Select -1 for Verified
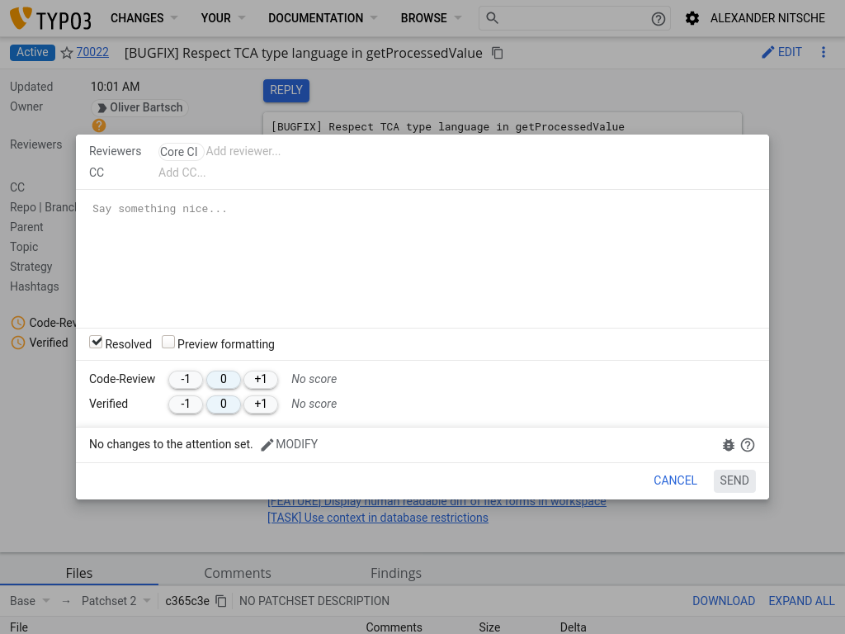This screenshot has height=634, width=845. [x=186, y=404]
